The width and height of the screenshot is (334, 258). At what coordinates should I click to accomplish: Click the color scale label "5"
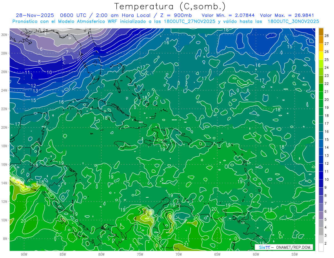pos(326,219)
